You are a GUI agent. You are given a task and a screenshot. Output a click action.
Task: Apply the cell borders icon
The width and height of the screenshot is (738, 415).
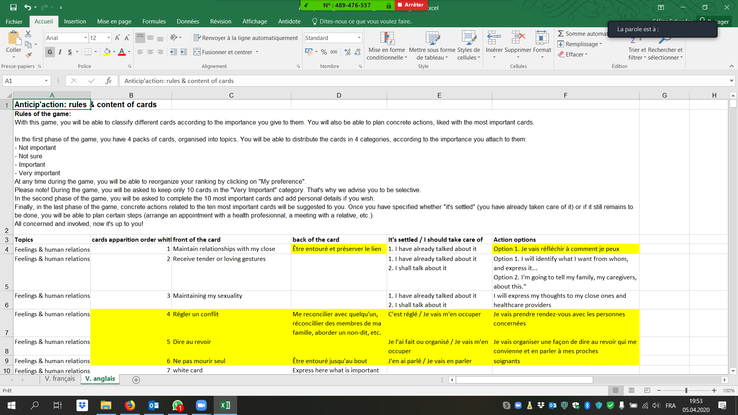click(x=88, y=52)
